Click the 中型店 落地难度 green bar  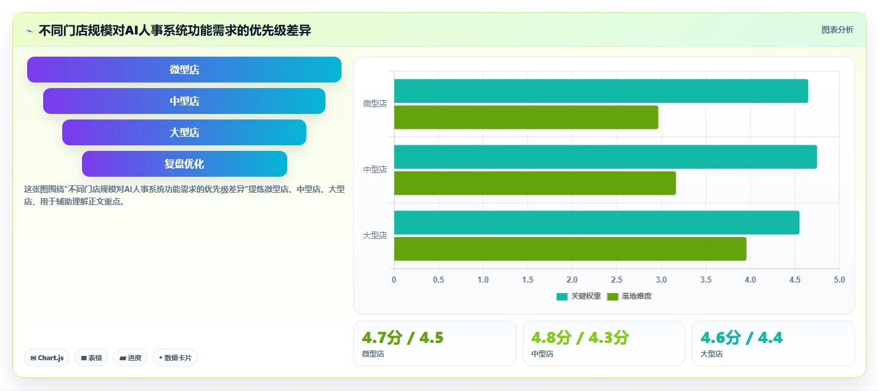[535, 183]
